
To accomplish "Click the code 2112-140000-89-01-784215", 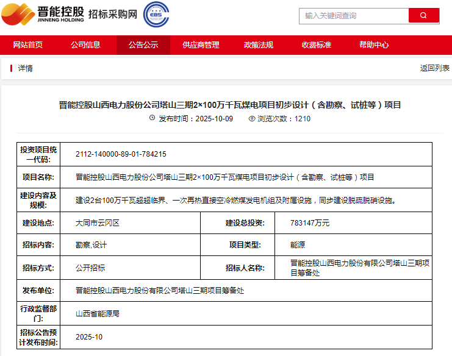I will tap(121, 154).
